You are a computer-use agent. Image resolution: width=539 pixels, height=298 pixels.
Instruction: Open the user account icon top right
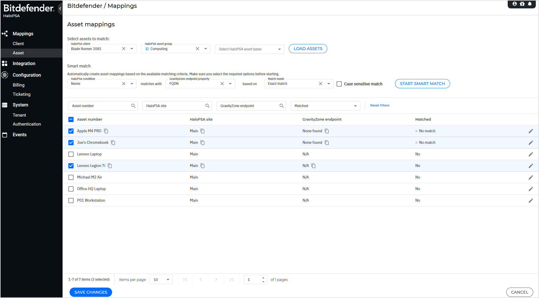point(515,4)
